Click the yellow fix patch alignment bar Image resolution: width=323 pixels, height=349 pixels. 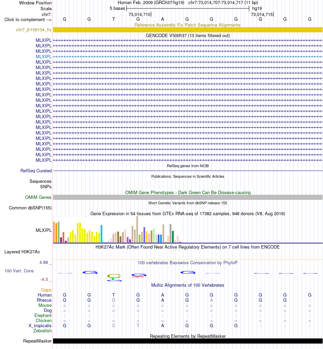(188, 30)
